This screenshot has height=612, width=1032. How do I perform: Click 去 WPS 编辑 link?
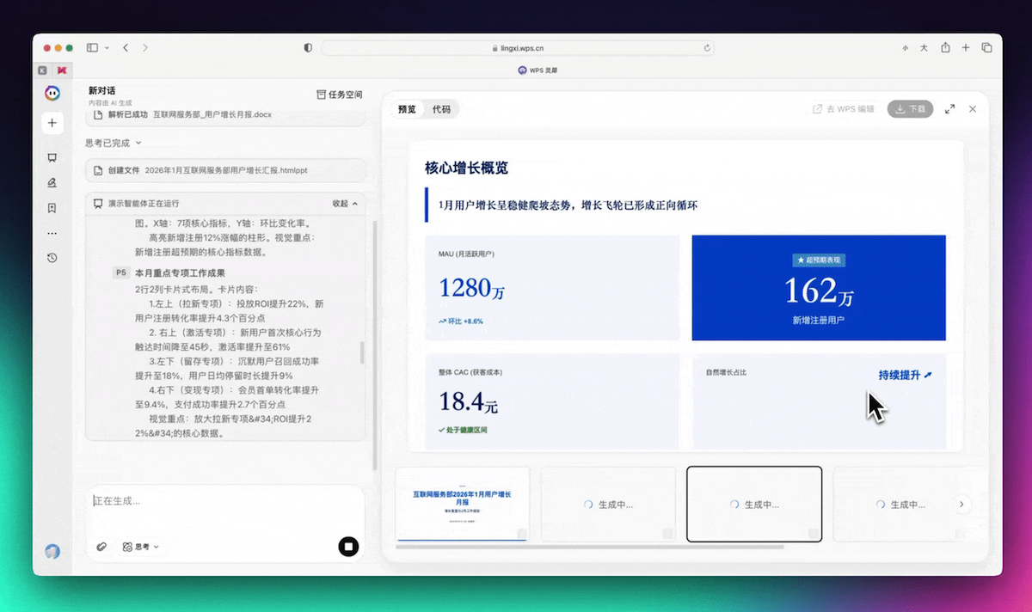844,109
